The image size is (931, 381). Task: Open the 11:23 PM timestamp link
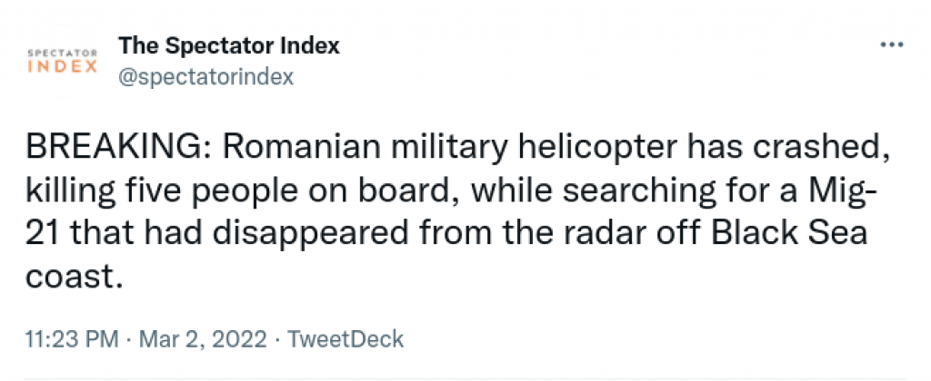pos(71,339)
